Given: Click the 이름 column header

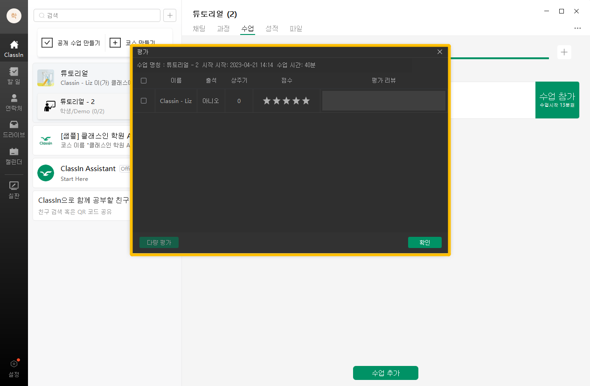Looking at the screenshot, I should (x=176, y=81).
